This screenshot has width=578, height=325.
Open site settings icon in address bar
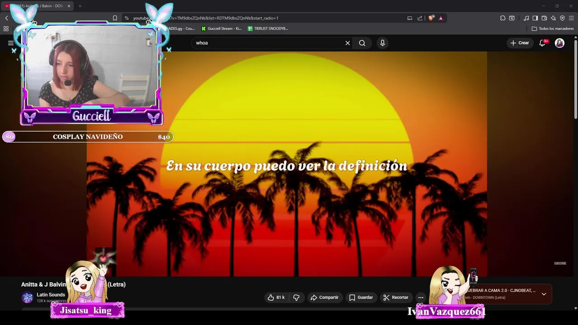coord(126,18)
